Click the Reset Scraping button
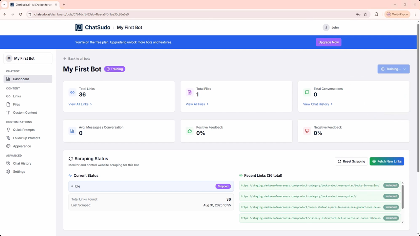Image resolution: width=420 pixels, height=236 pixels. [x=351, y=161]
